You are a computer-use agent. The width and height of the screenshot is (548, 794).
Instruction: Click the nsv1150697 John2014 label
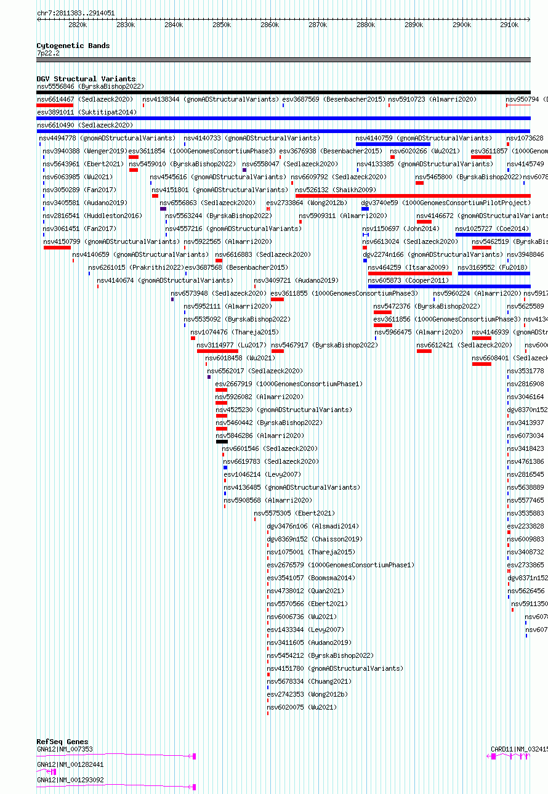(401, 229)
